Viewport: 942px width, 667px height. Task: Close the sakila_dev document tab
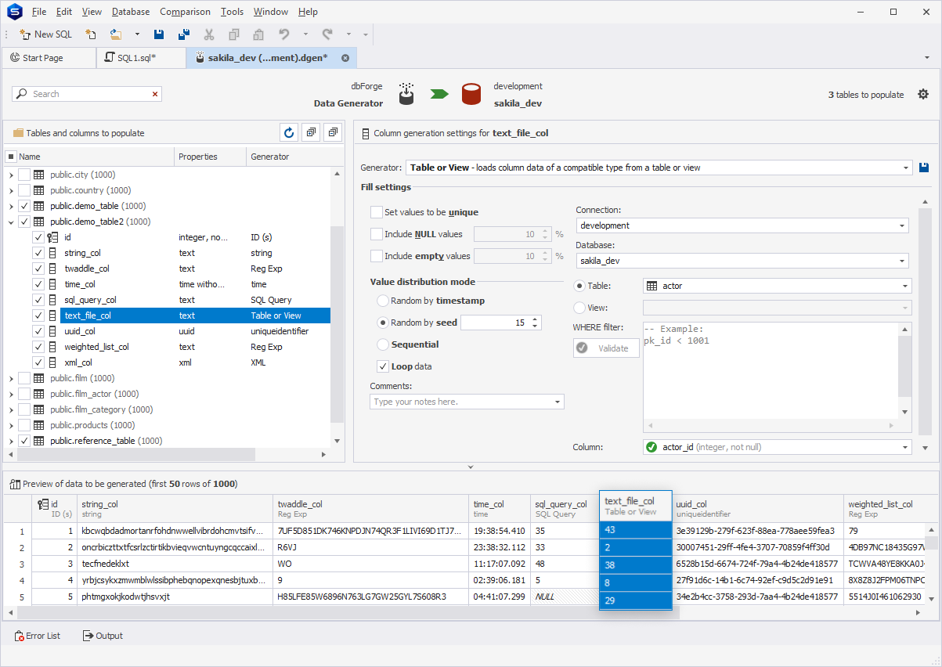point(345,58)
